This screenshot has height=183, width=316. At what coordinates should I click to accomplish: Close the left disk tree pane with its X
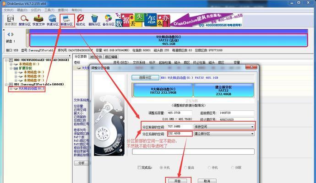click(70, 55)
